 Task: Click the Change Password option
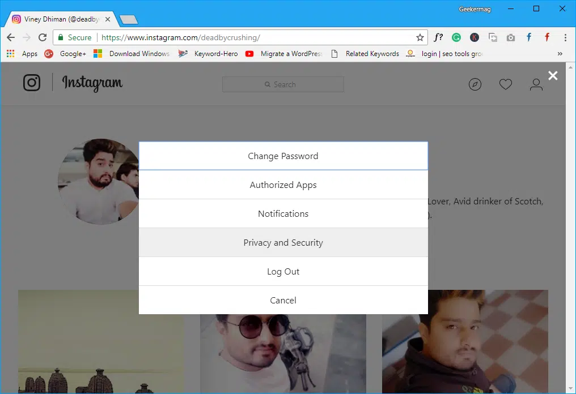(x=283, y=156)
